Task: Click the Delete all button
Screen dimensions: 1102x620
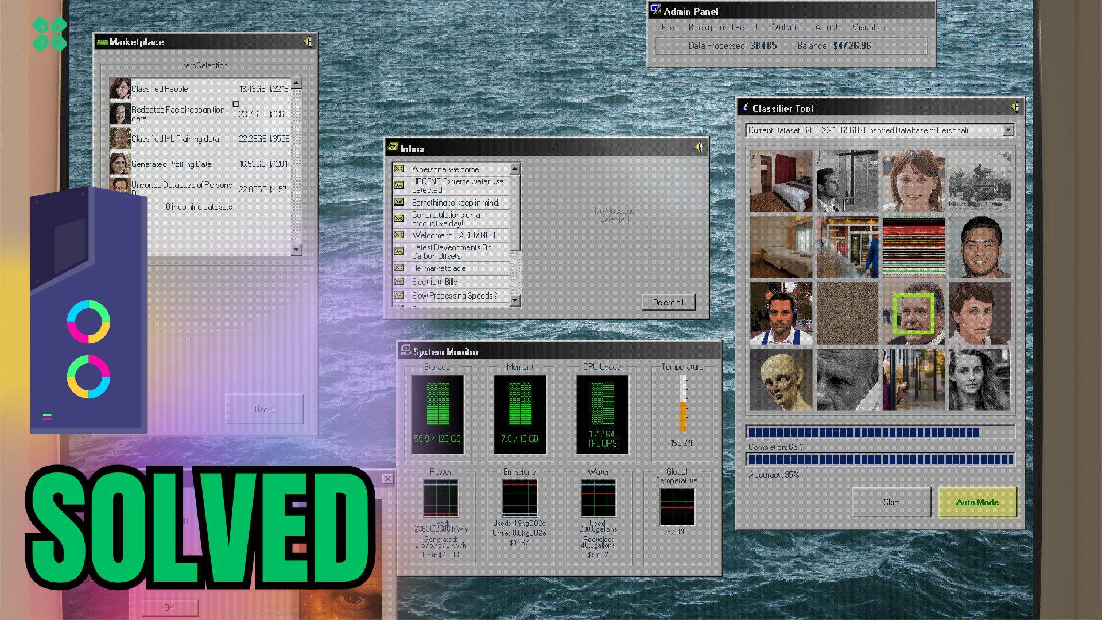Action: [x=668, y=302]
